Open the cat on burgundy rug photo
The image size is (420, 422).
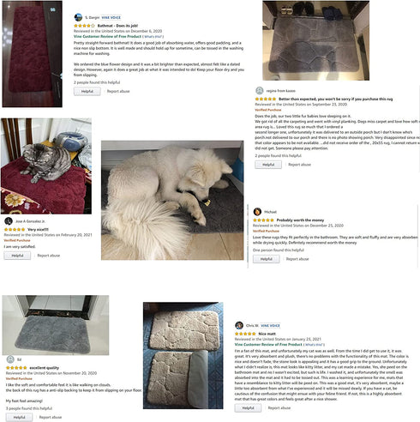click(46, 166)
